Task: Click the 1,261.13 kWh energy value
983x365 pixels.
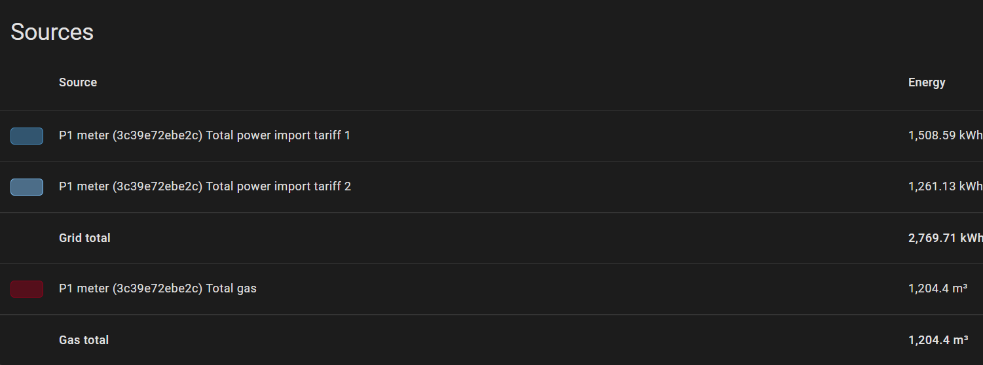Action: click(x=945, y=186)
